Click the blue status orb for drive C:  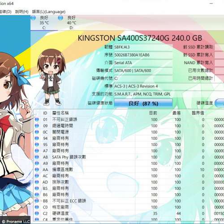tap(33, 18)
